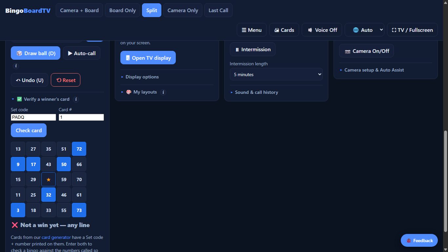The width and height of the screenshot is (448, 252).
Task: Click highlighted card cell 32
Action: click(x=49, y=195)
